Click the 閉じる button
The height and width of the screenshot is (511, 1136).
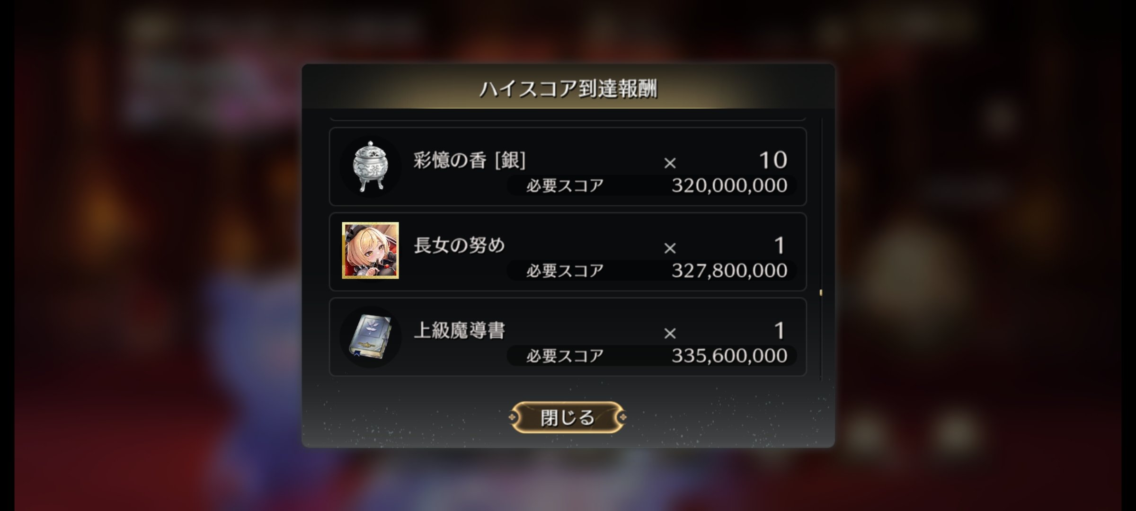coord(568,417)
